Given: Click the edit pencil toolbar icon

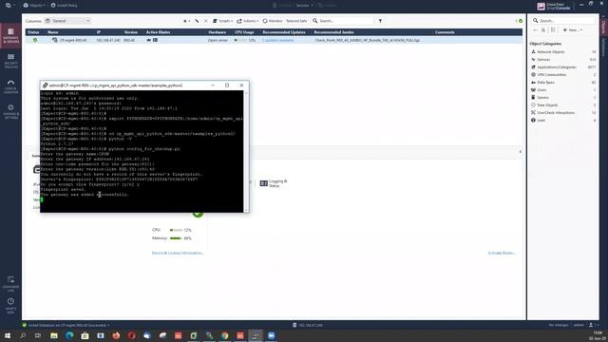Looking at the screenshot, I should tap(197, 21).
